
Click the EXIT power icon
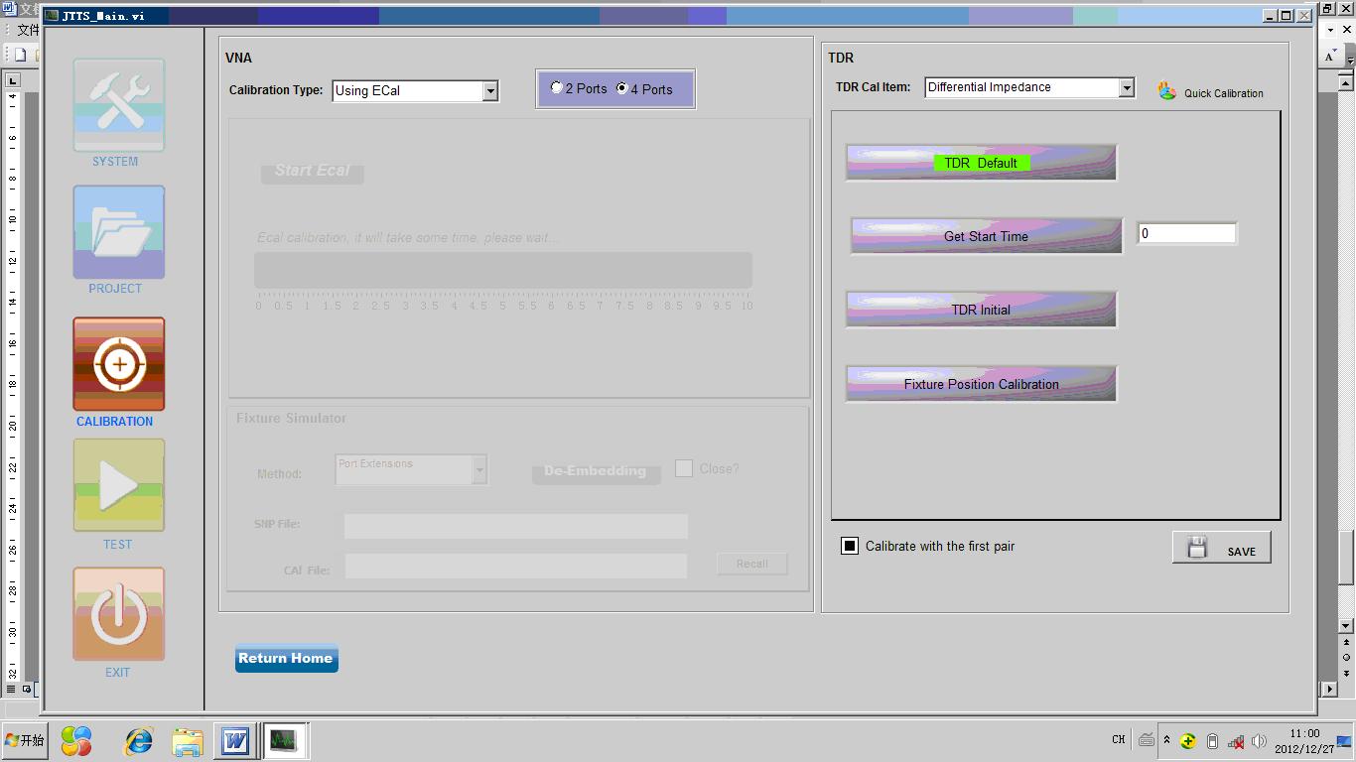pyautogui.click(x=118, y=614)
